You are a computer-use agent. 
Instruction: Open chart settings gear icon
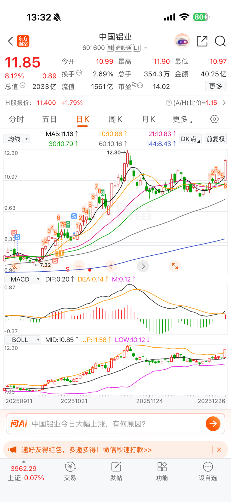214,119
